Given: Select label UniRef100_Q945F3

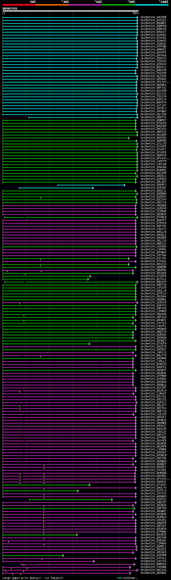Looking at the screenshot, I should point(153,185).
